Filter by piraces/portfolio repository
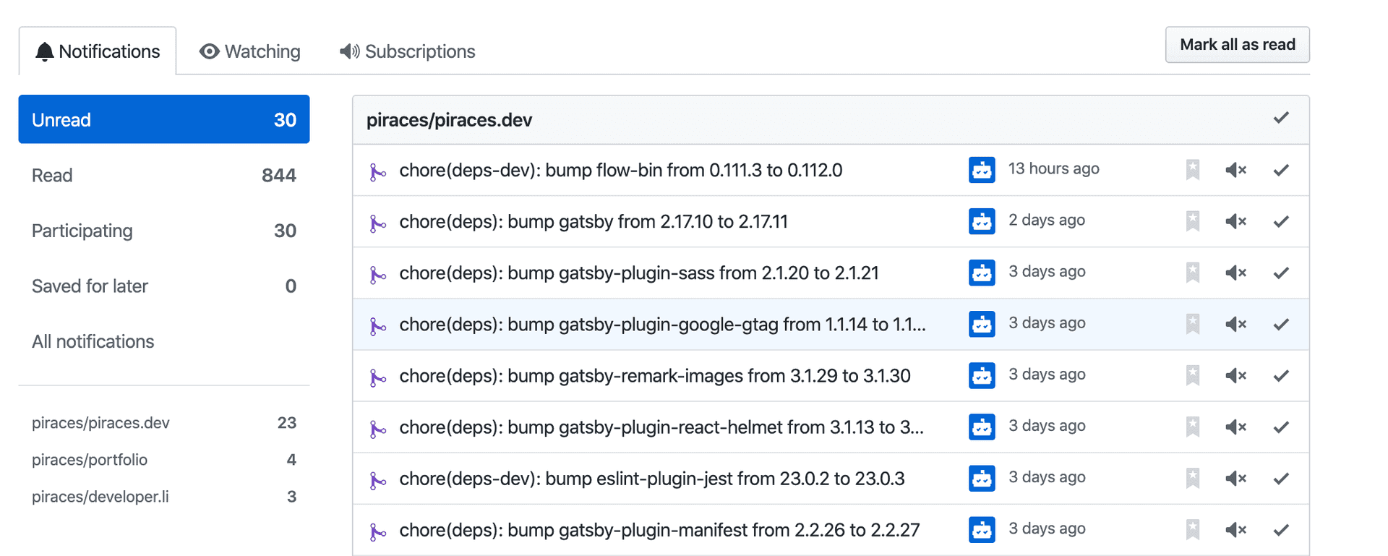The width and height of the screenshot is (1388, 556). 90,460
